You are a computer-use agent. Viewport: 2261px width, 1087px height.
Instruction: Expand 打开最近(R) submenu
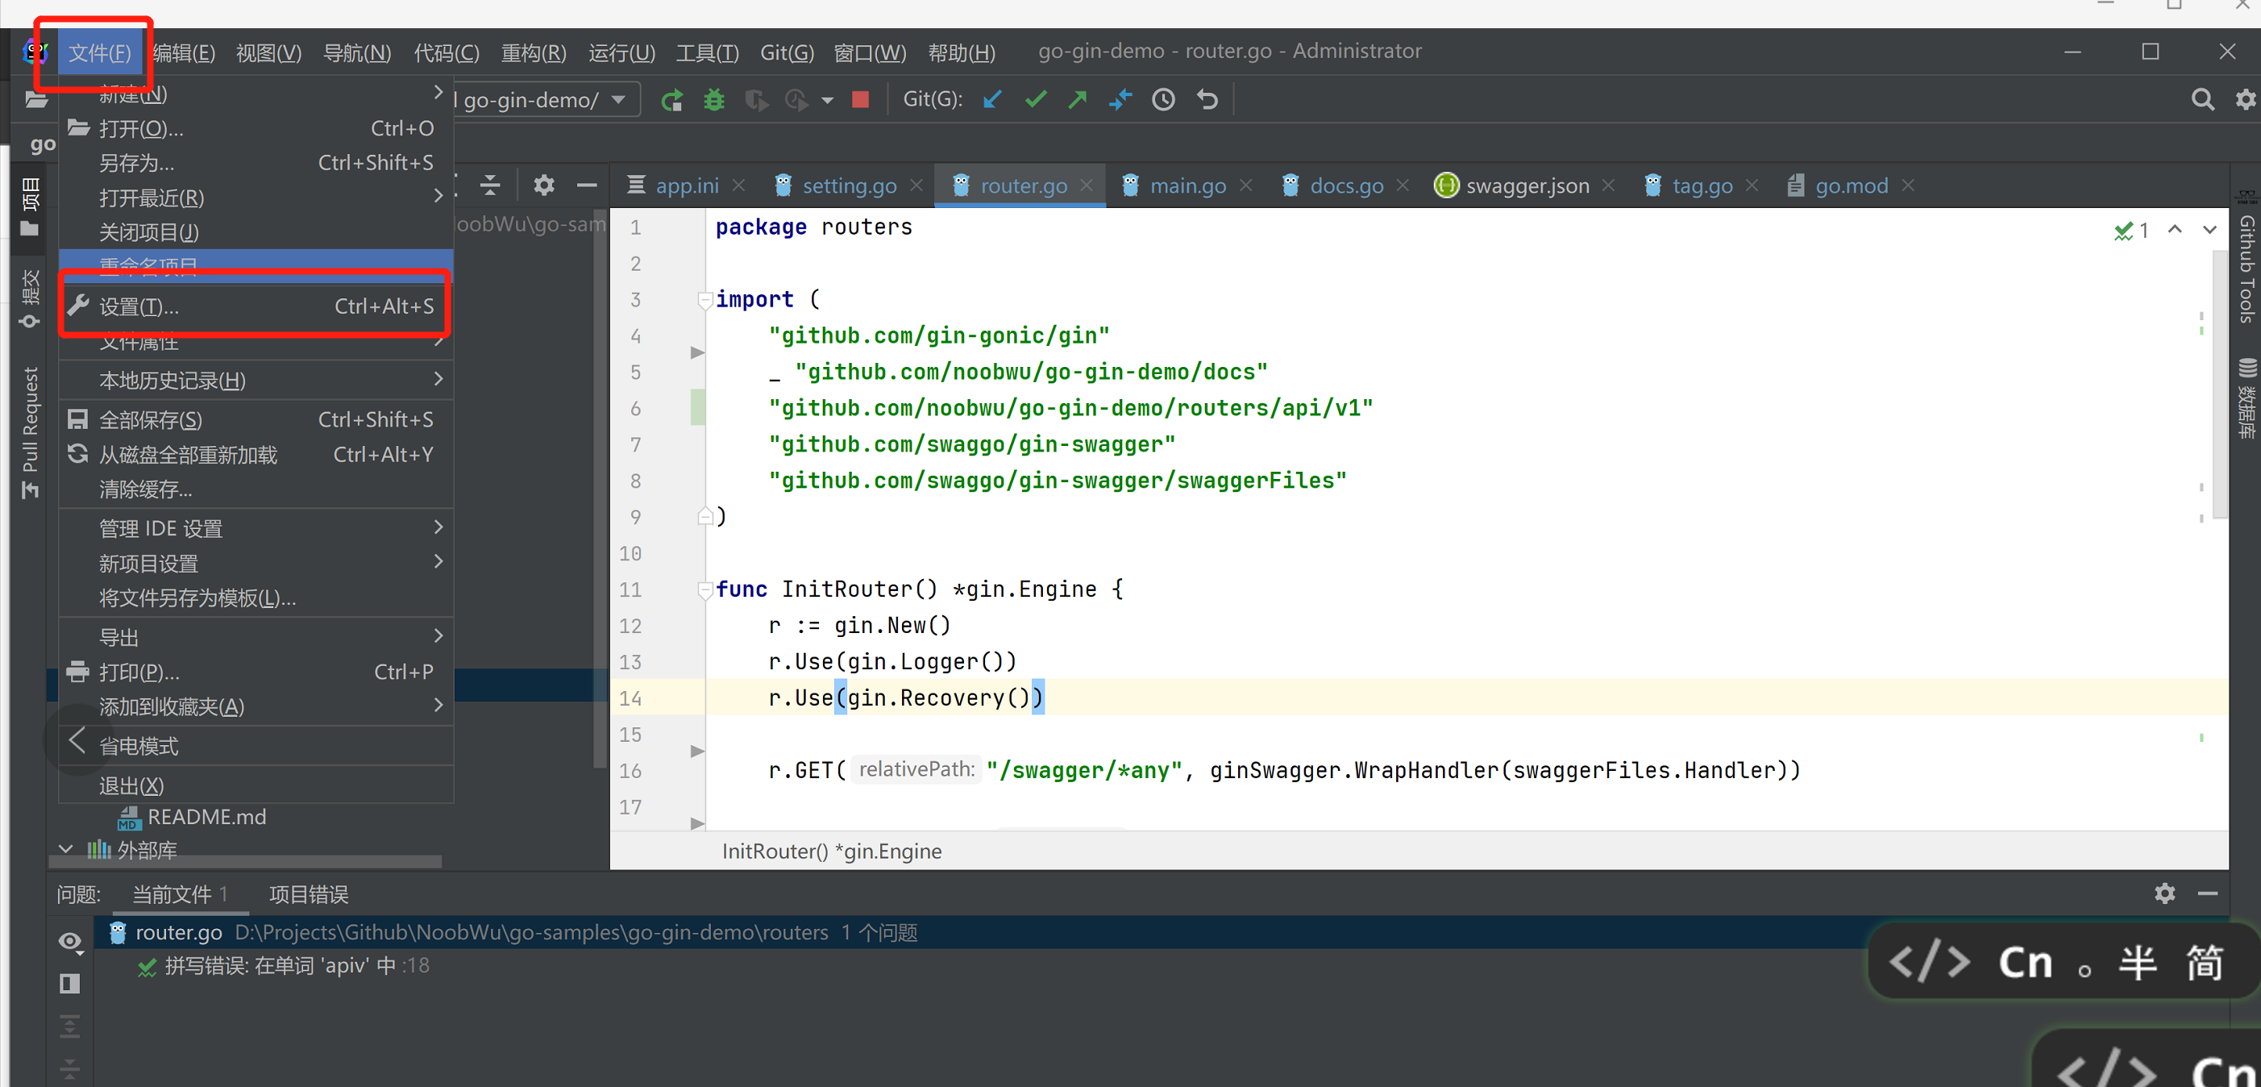tap(256, 198)
